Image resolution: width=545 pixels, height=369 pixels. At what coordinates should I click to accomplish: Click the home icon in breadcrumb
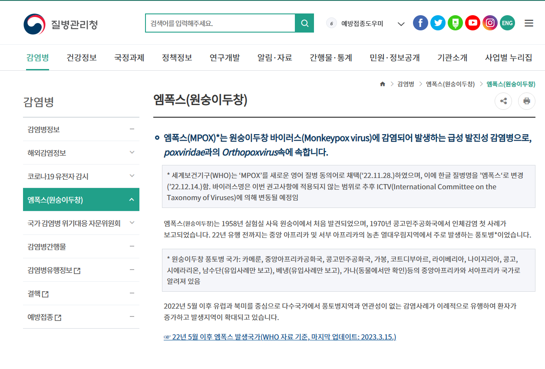coord(383,84)
